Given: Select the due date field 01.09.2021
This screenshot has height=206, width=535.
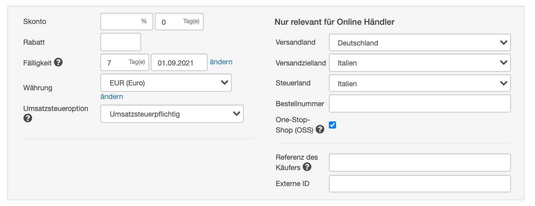Looking at the screenshot, I should [x=179, y=62].
